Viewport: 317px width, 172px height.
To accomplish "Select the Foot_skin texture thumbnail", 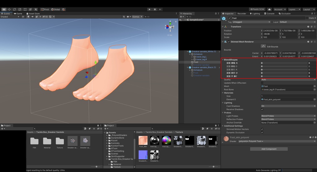I will (x=143, y=140).
